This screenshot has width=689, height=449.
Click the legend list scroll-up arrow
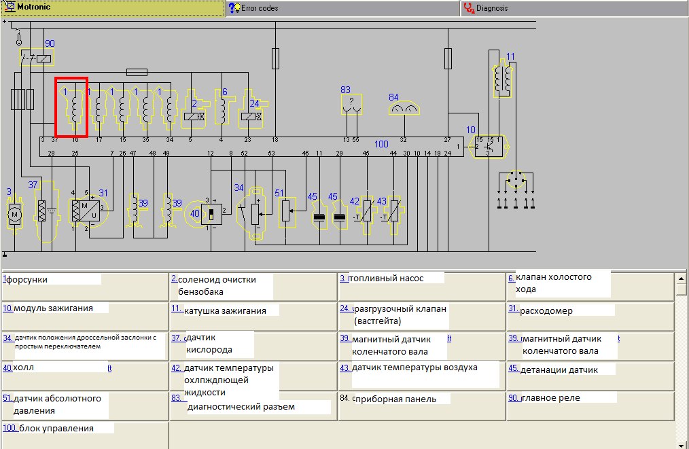[x=682, y=278]
